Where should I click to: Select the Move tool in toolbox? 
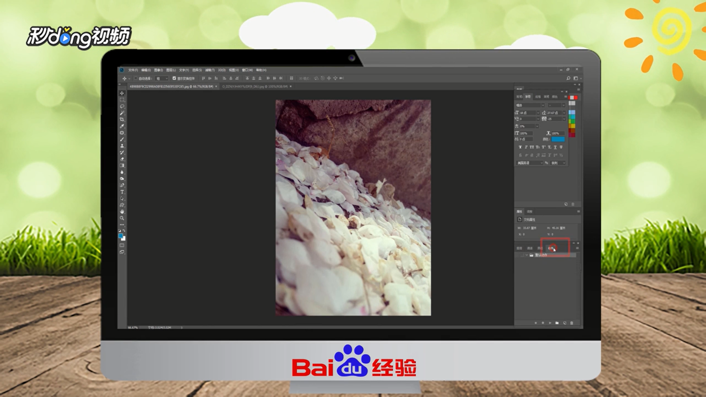pyautogui.click(x=122, y=93)
